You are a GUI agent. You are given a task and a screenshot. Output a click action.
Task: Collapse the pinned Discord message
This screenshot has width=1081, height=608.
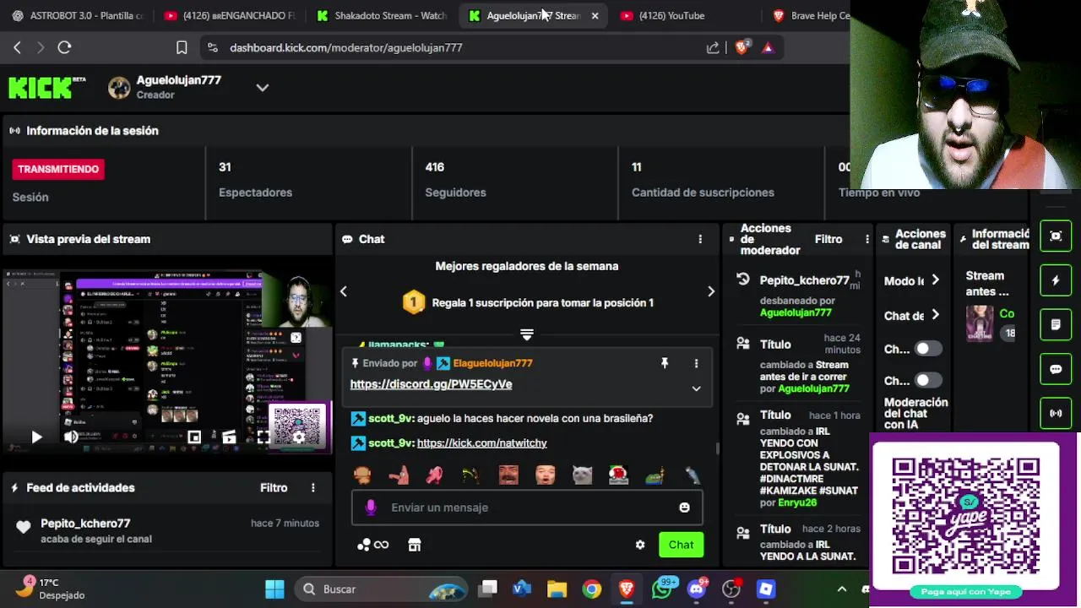[x=696, y=388]
